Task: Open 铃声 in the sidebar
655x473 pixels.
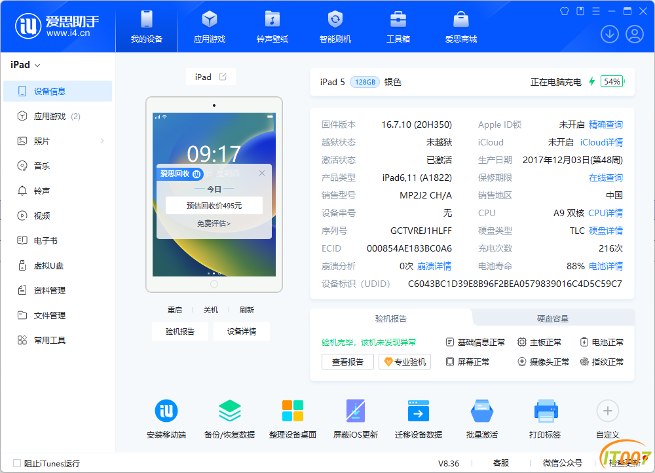Action: (58, 191)
